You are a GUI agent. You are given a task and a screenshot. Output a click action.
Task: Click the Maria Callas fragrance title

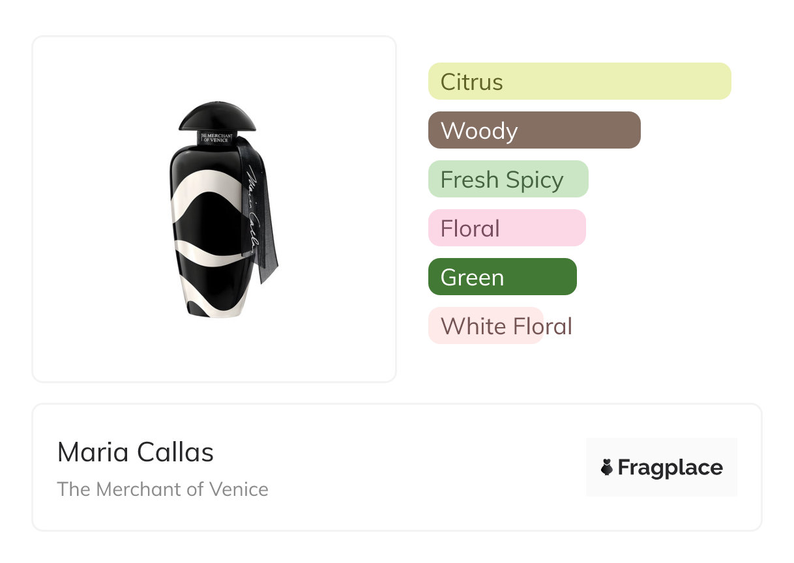[x=135, y=452]
